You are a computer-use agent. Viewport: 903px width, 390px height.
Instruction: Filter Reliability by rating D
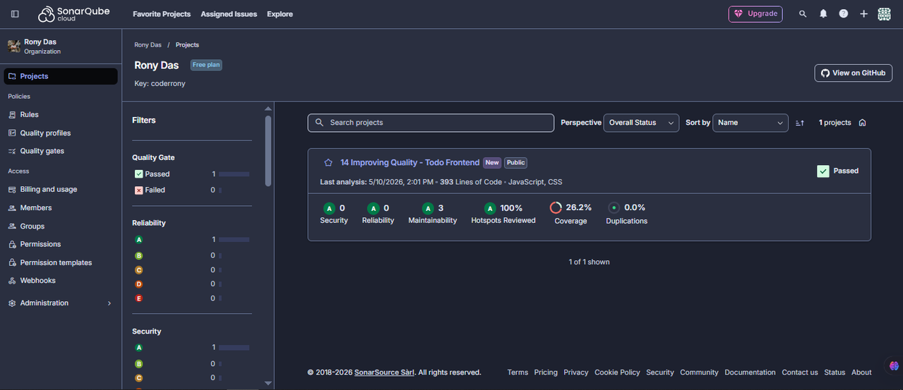tap(139, 284)
